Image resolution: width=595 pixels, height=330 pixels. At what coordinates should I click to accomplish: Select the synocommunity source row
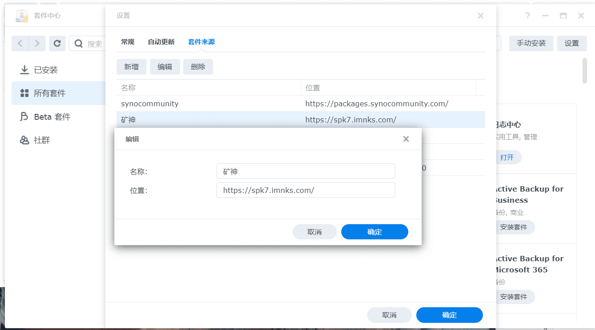coord(223,104)
